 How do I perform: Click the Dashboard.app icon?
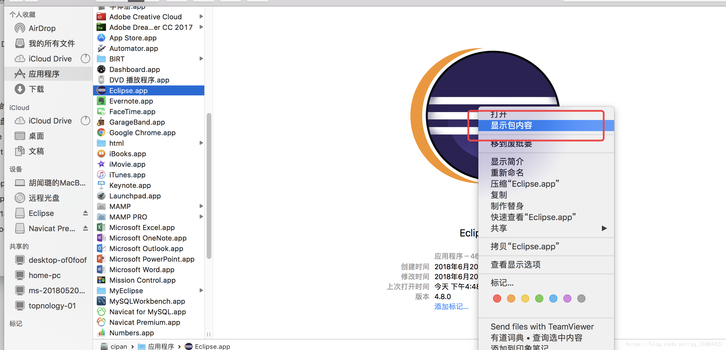[101, 69]
